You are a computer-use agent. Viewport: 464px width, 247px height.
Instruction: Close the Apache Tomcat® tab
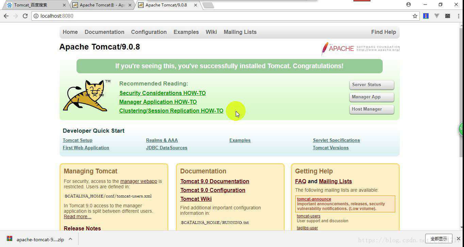click(x=130, y=5)
